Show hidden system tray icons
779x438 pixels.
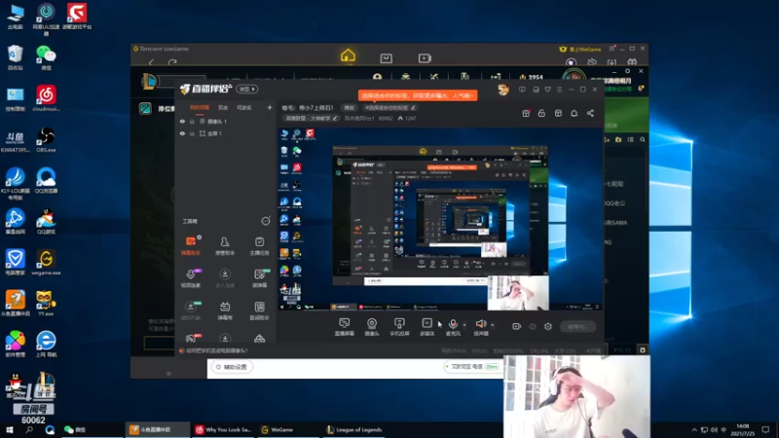694,429
